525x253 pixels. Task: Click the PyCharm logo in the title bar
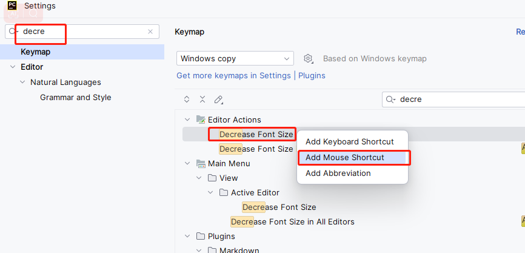click(x=12, y=5)
